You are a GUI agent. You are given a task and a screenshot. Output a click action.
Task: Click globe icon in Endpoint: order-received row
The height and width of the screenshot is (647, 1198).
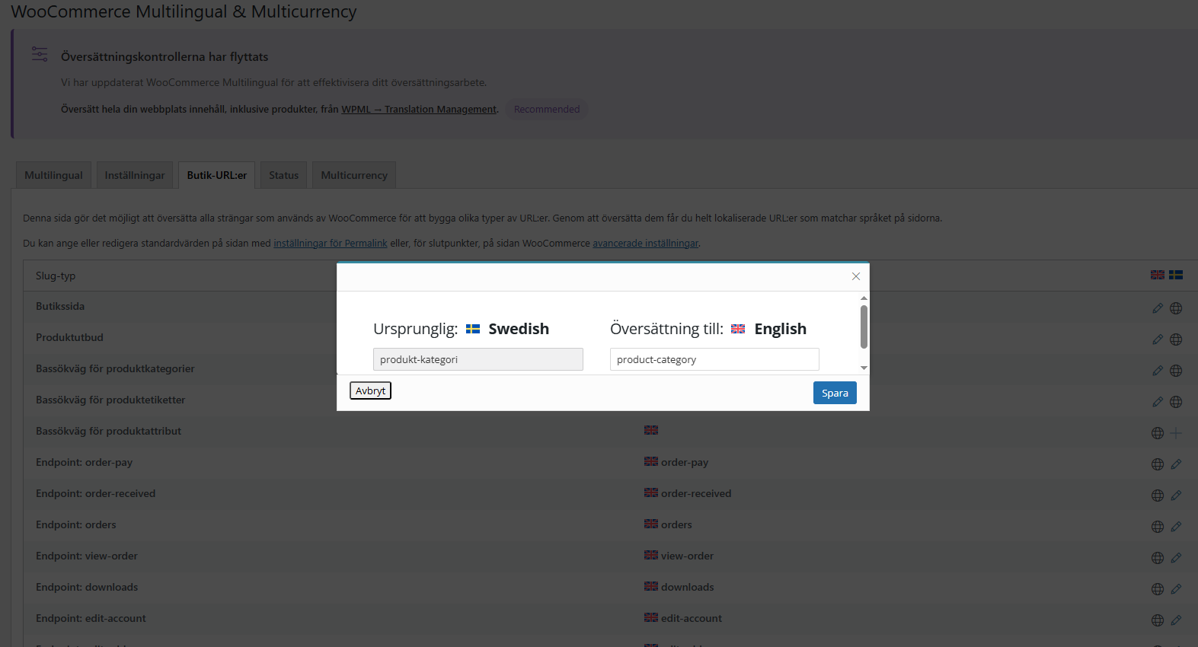[x=1158, y=496]
